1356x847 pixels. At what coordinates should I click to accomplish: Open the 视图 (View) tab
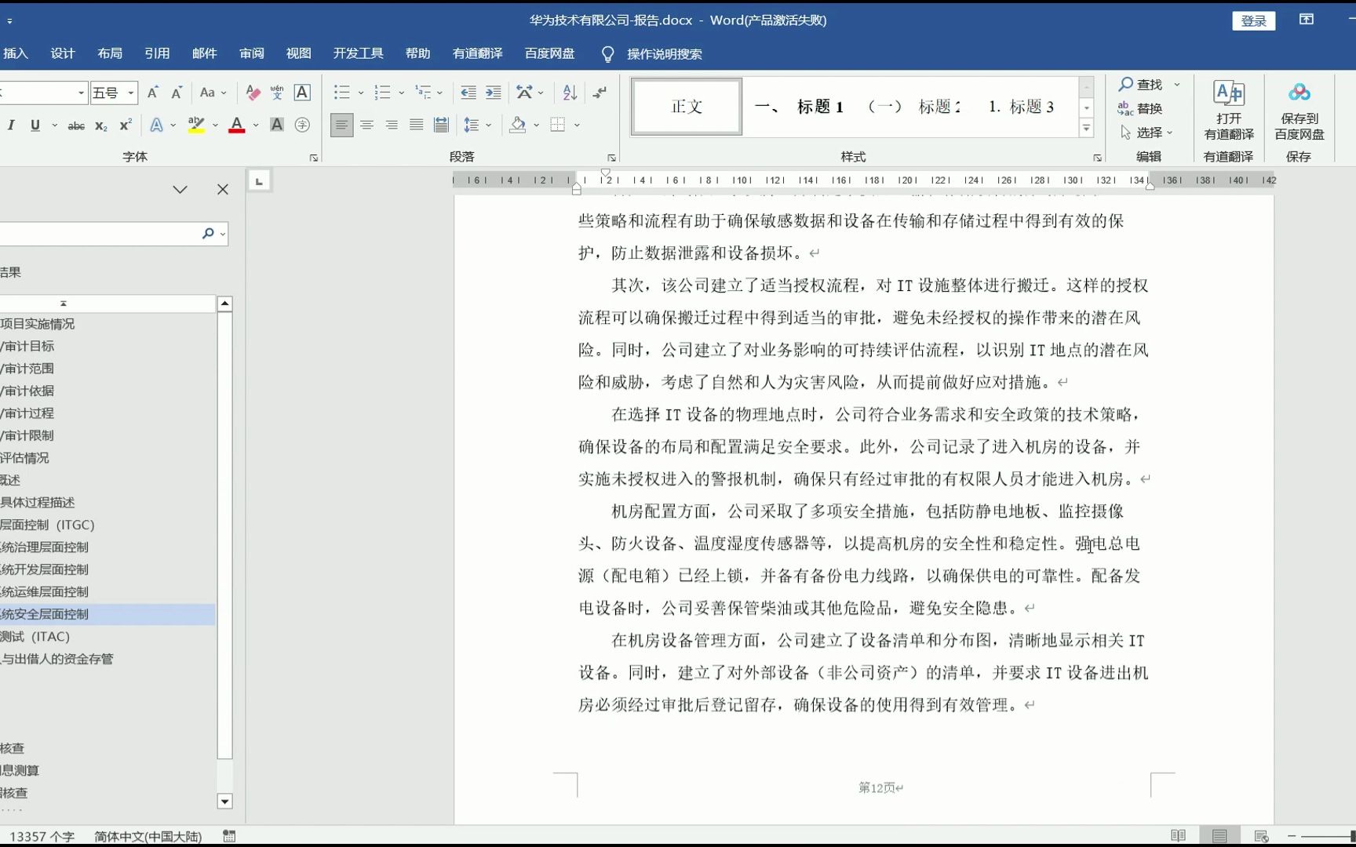299,53
